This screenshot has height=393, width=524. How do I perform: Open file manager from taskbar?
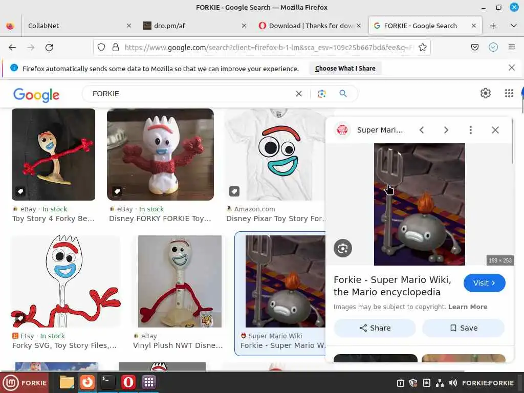pos(67,382)
